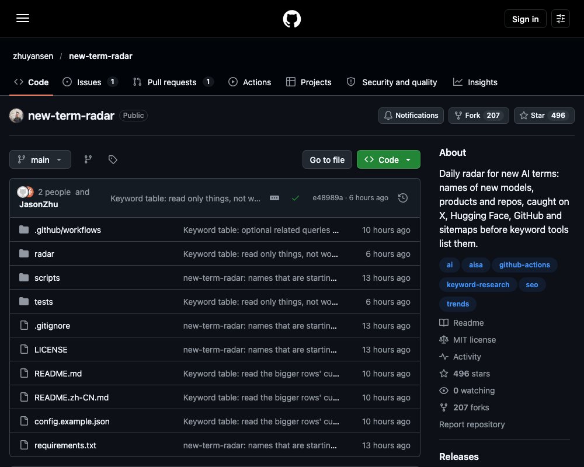Viewport: 584px width, 467px height.
Task: Select the Issues tab
Action: (x=90, y=82)
